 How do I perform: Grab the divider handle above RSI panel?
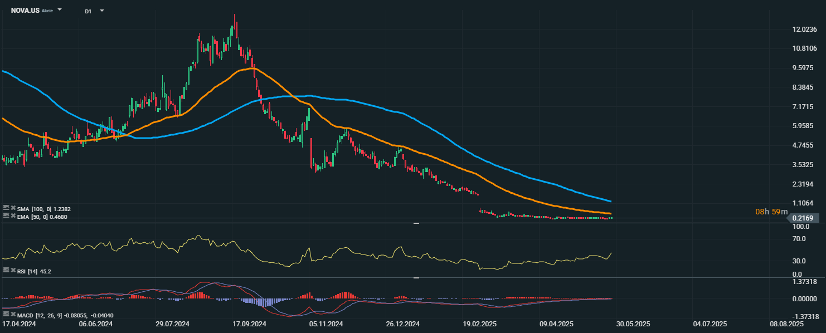pos(416,223)
